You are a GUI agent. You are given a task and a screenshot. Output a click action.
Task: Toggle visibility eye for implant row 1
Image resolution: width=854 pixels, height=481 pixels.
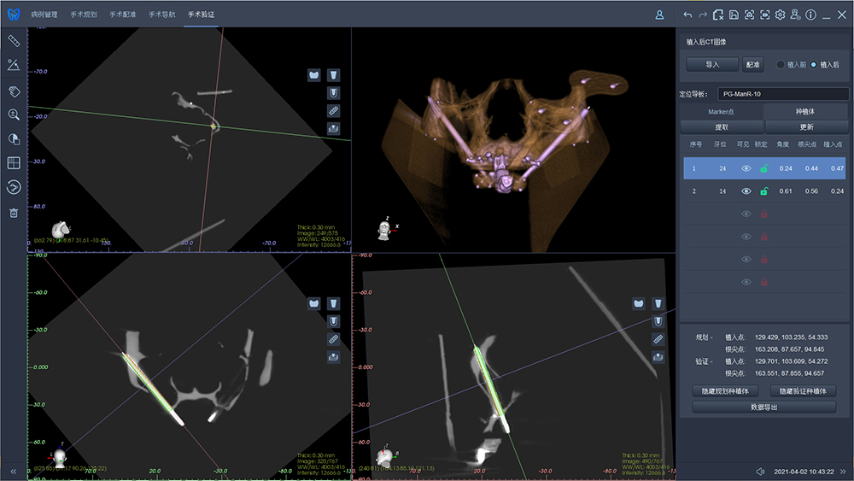[746, 169]
